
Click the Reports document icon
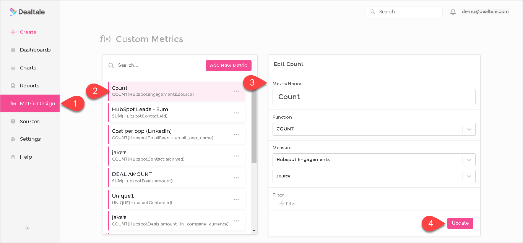[x=13, y=86]
